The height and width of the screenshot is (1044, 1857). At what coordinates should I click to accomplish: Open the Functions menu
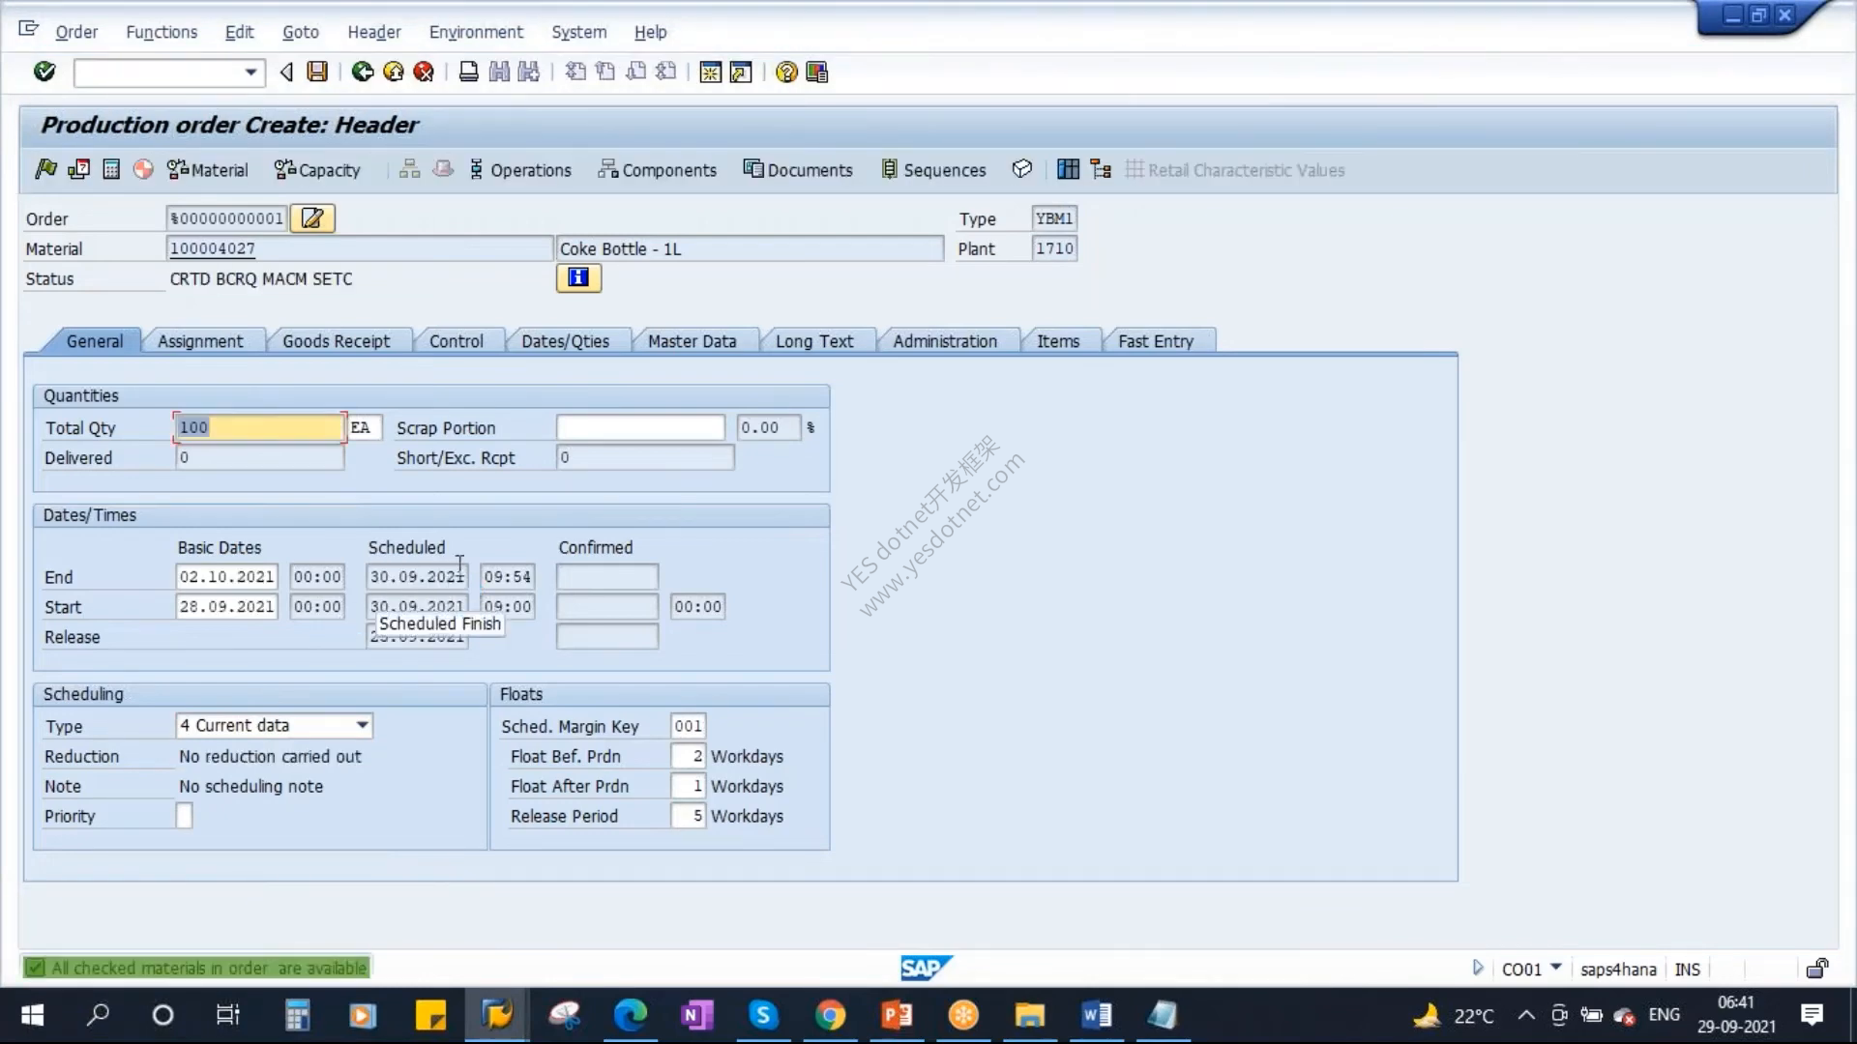(162, 32)
